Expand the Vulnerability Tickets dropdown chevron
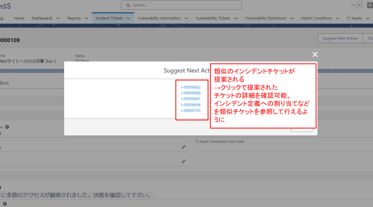Screen dimensions: 373x207 point(236,18)
